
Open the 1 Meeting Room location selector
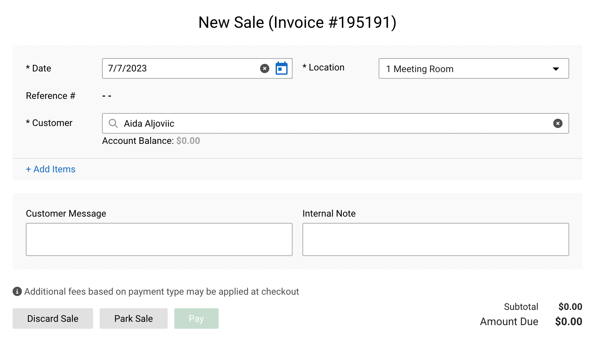[474, 68]
